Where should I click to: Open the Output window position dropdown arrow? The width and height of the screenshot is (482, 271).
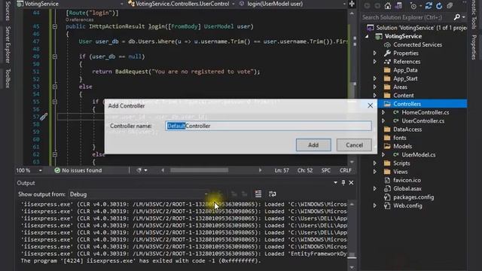(335, 183)
